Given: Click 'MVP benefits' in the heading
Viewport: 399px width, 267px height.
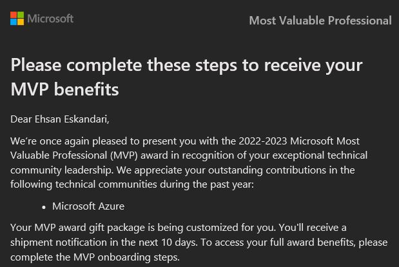Looking at the screenshot, I should [64, 90].
